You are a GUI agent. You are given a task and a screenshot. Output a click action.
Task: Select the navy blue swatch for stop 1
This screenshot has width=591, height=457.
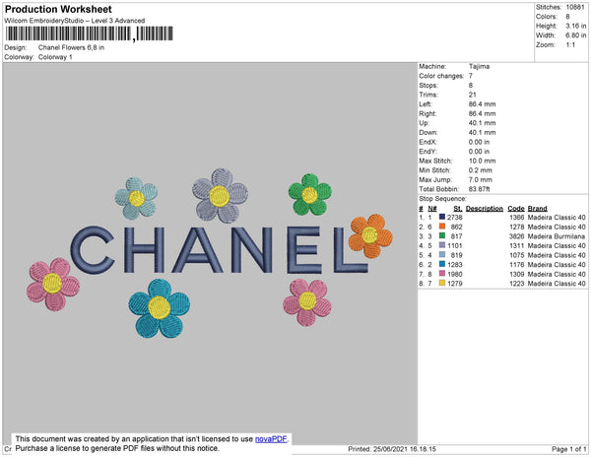(x=442, y=217)
